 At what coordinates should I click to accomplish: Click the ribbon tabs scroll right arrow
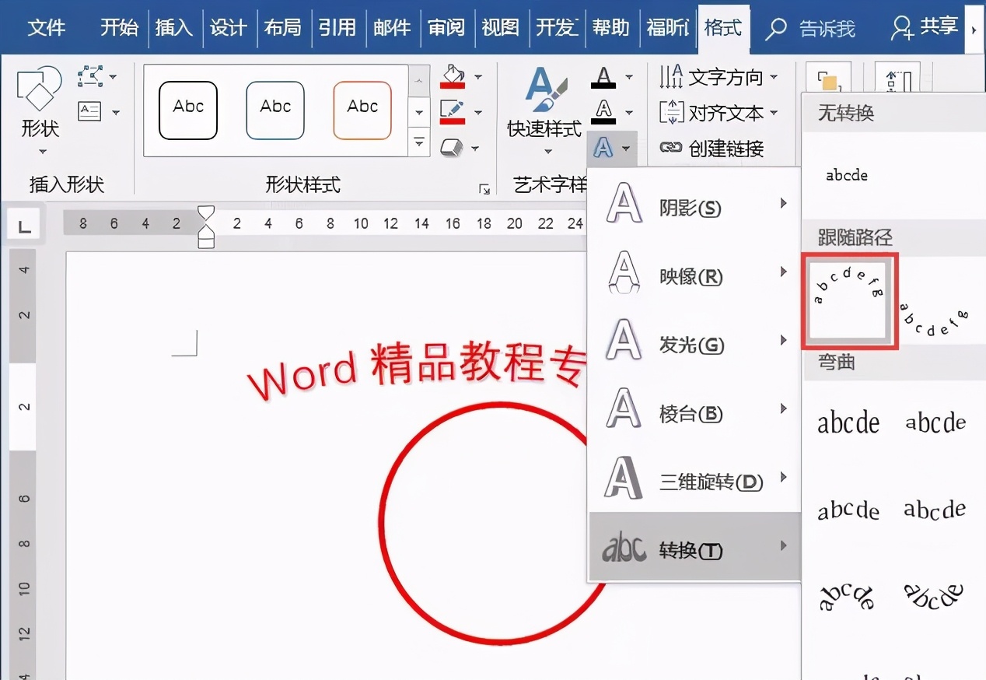coord(974,30)
